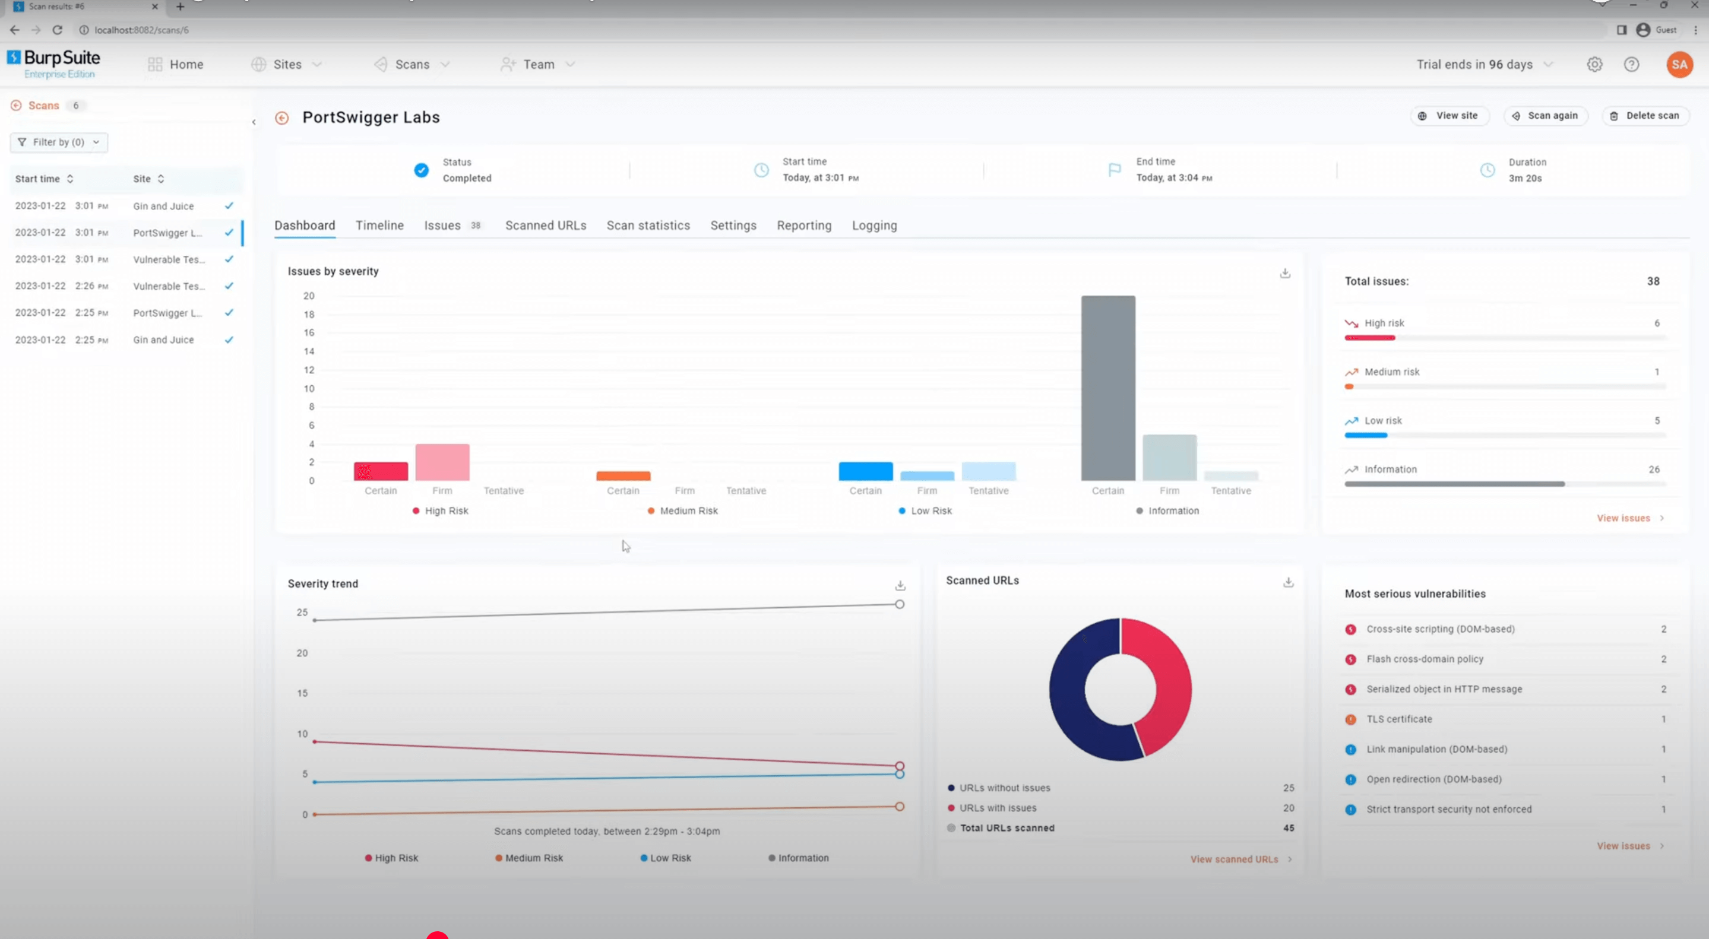The image size is (1709, 939).
Task: Download the Issues by severity chart
Action: [1285, 273]
